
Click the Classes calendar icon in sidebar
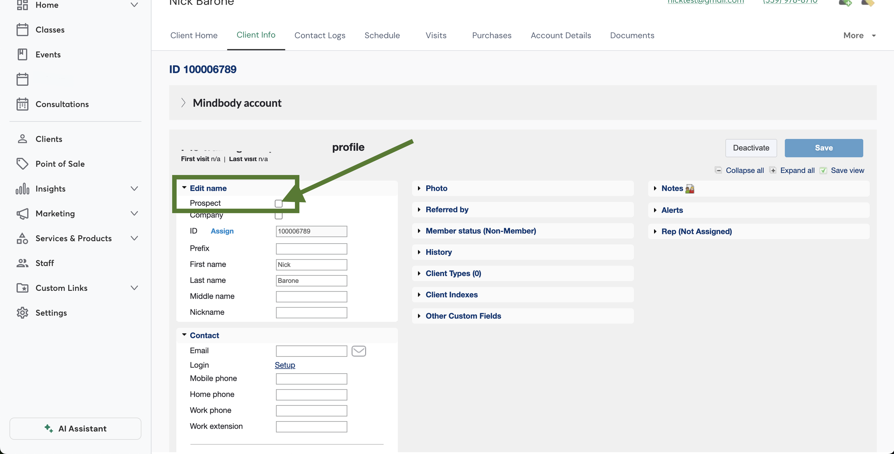pos(22,30)
